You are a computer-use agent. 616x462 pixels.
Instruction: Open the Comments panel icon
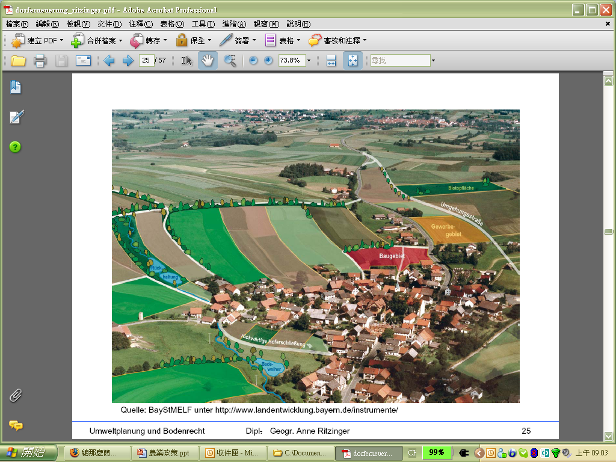point(16,425)
